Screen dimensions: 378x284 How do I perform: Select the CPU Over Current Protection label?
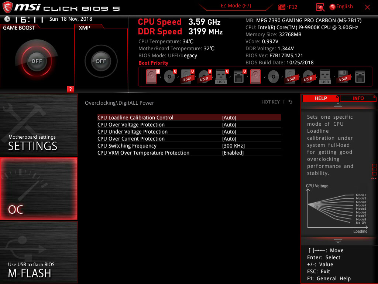point(131,139)
